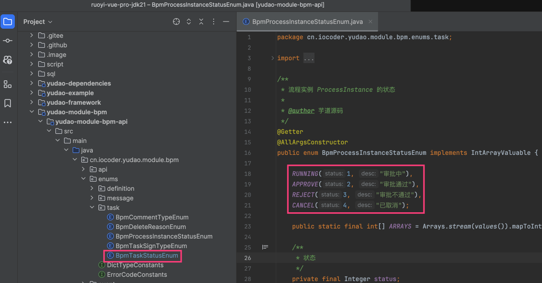Open the Bookmarks tool window icon

(8, 103)
